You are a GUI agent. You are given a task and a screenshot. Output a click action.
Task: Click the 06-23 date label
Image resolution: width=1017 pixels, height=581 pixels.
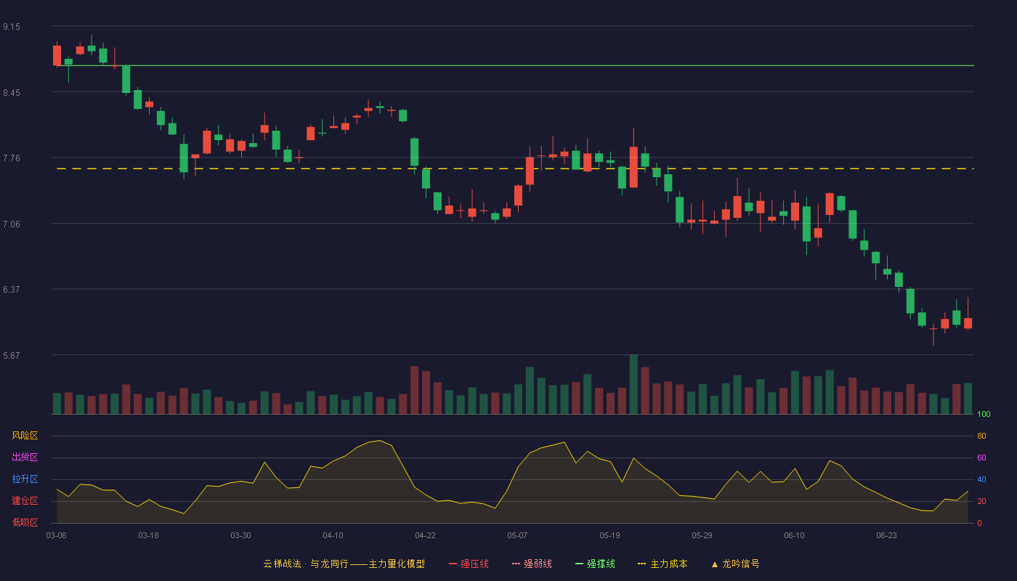pyautogui.click(x=886, y=535)
